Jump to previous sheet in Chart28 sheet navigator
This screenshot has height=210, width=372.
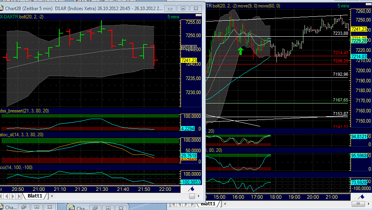[7, 196]
